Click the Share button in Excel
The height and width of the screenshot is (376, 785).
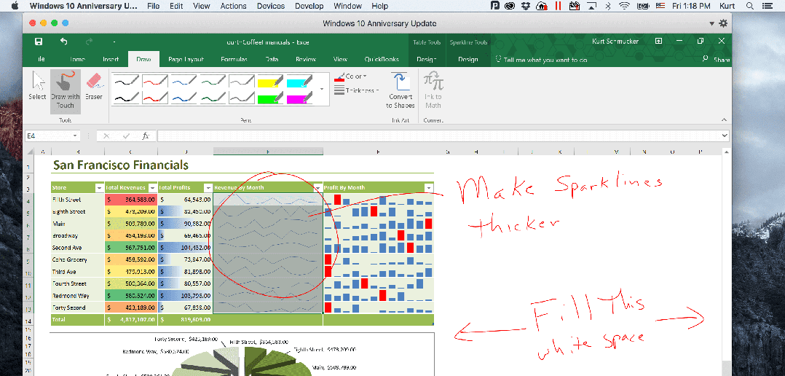(x=717, y=59)
